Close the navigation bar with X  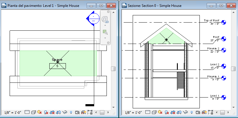(x=108, y=12)
